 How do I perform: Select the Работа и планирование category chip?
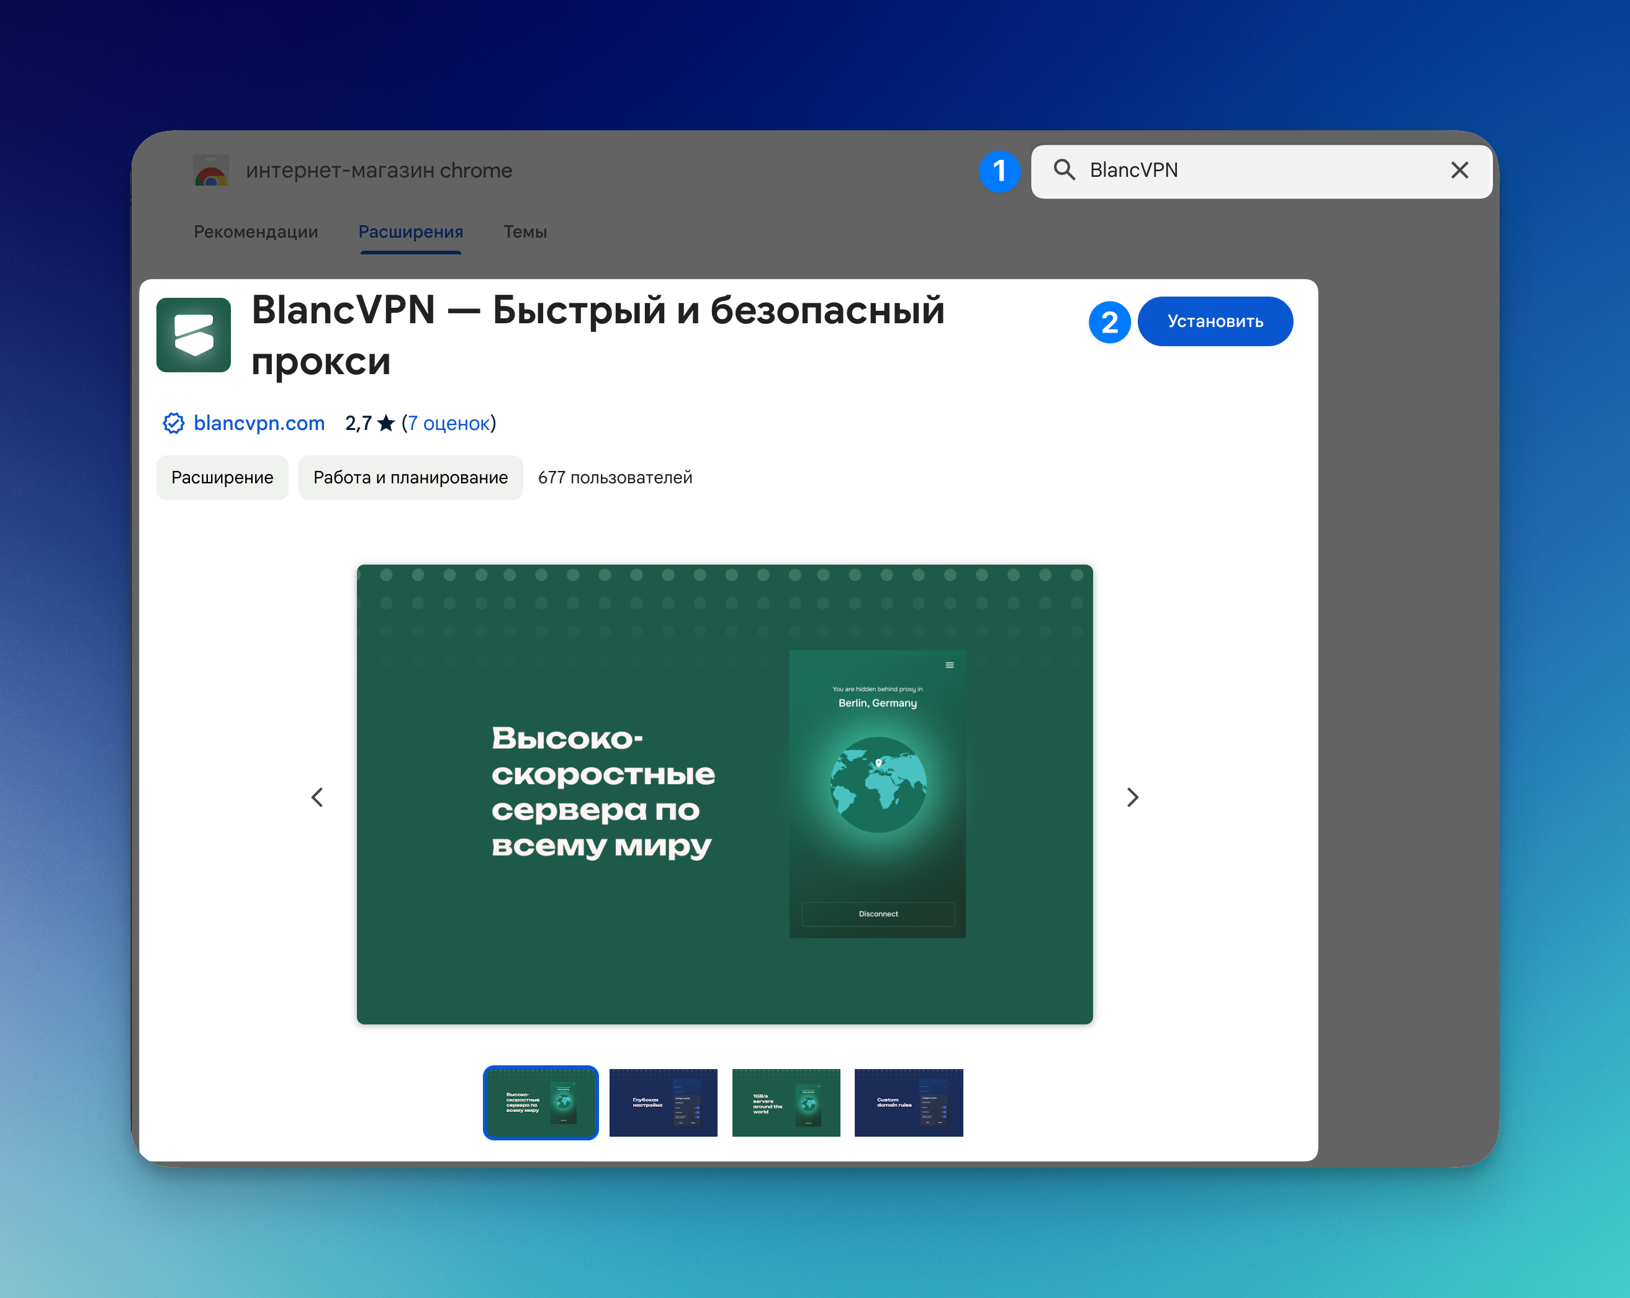[410, 478]
